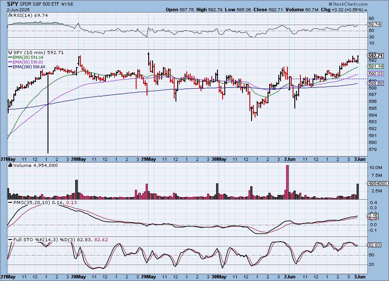Click the NYSE exchange label

[67, 4]
